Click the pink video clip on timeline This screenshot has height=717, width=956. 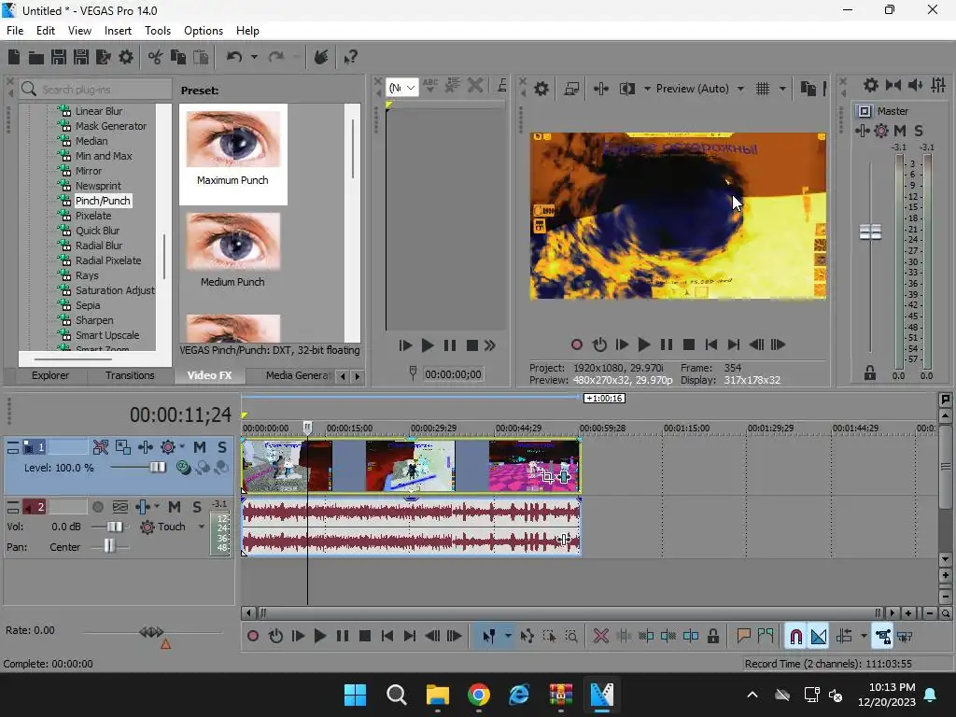click(x=534, y=466)
